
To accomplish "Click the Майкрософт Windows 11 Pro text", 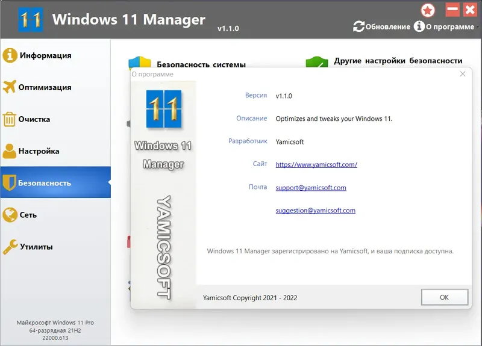I will pos(55,323).
